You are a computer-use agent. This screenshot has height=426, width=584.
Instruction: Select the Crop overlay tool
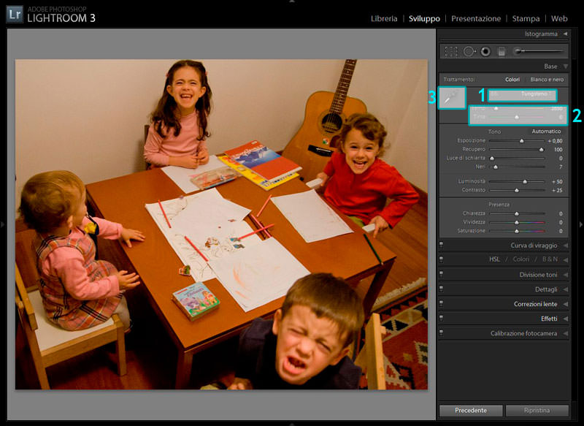[451, 51]
